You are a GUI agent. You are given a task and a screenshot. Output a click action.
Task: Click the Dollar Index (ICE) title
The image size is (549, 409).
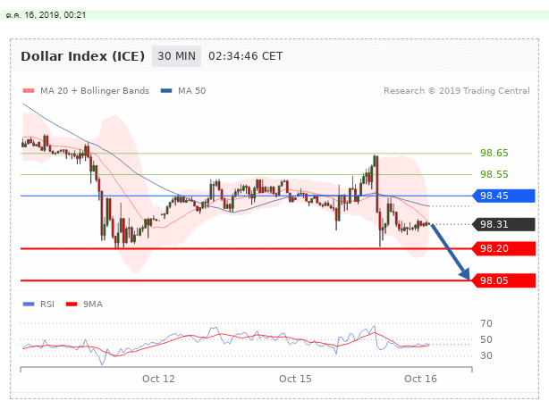82,56
